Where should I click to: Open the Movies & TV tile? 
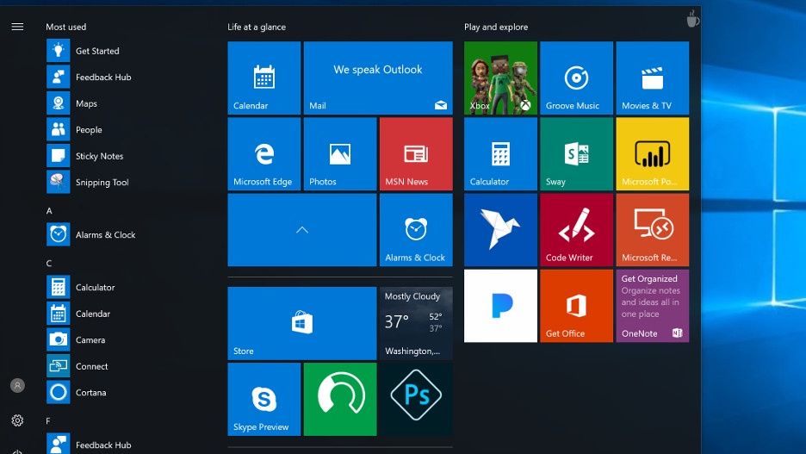(x=653, y=78)
